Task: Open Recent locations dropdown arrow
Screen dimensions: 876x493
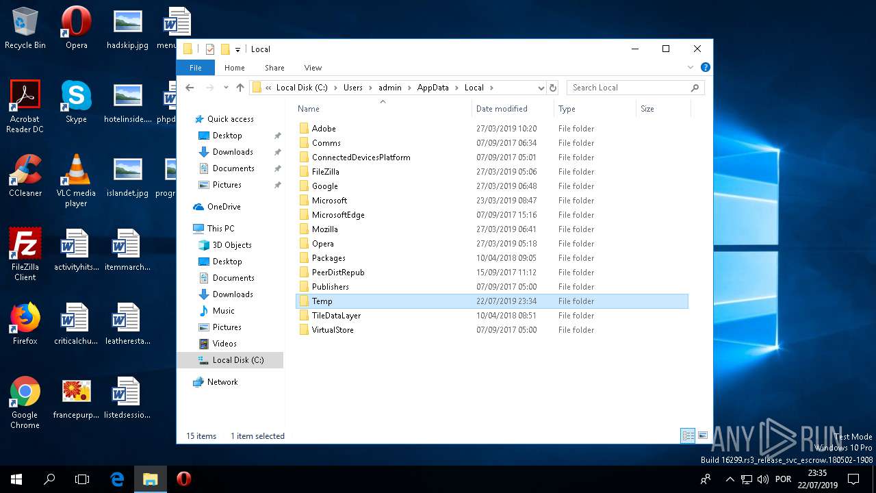Action: pos(224,88)
